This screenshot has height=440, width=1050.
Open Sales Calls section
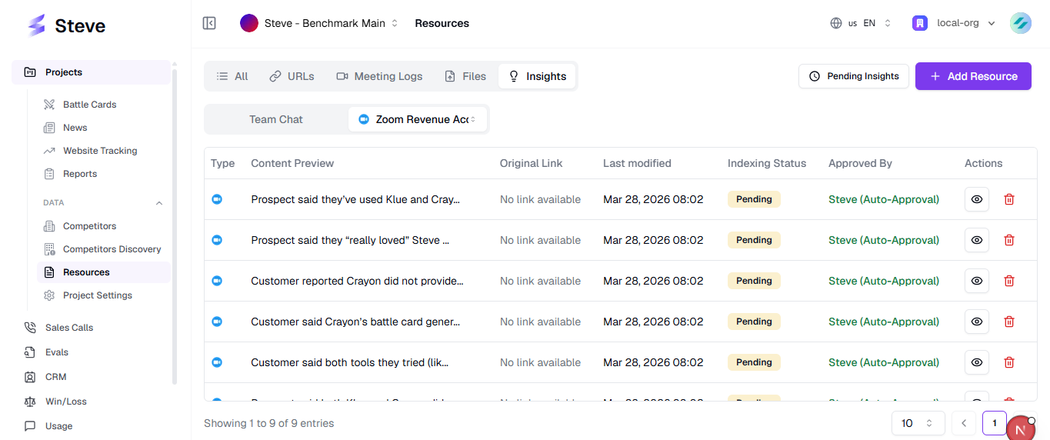click(68, 328)
